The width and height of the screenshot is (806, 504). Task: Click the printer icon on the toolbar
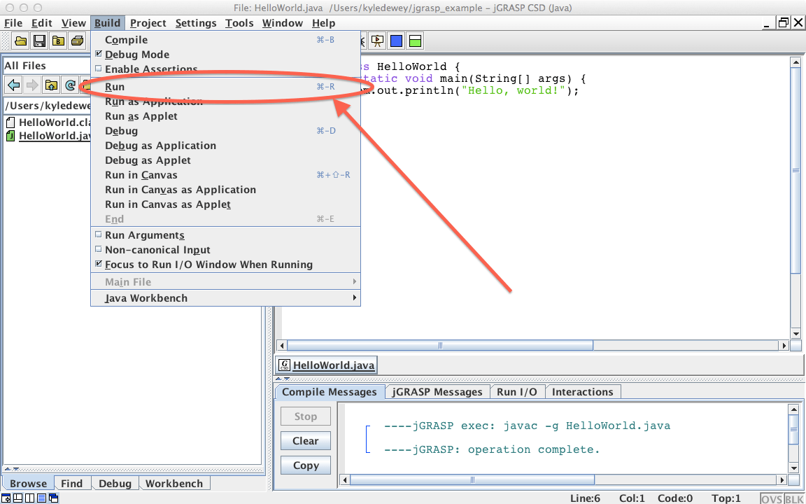pos(77,40)
